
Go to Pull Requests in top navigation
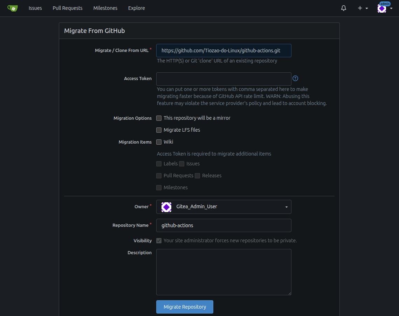67,8
